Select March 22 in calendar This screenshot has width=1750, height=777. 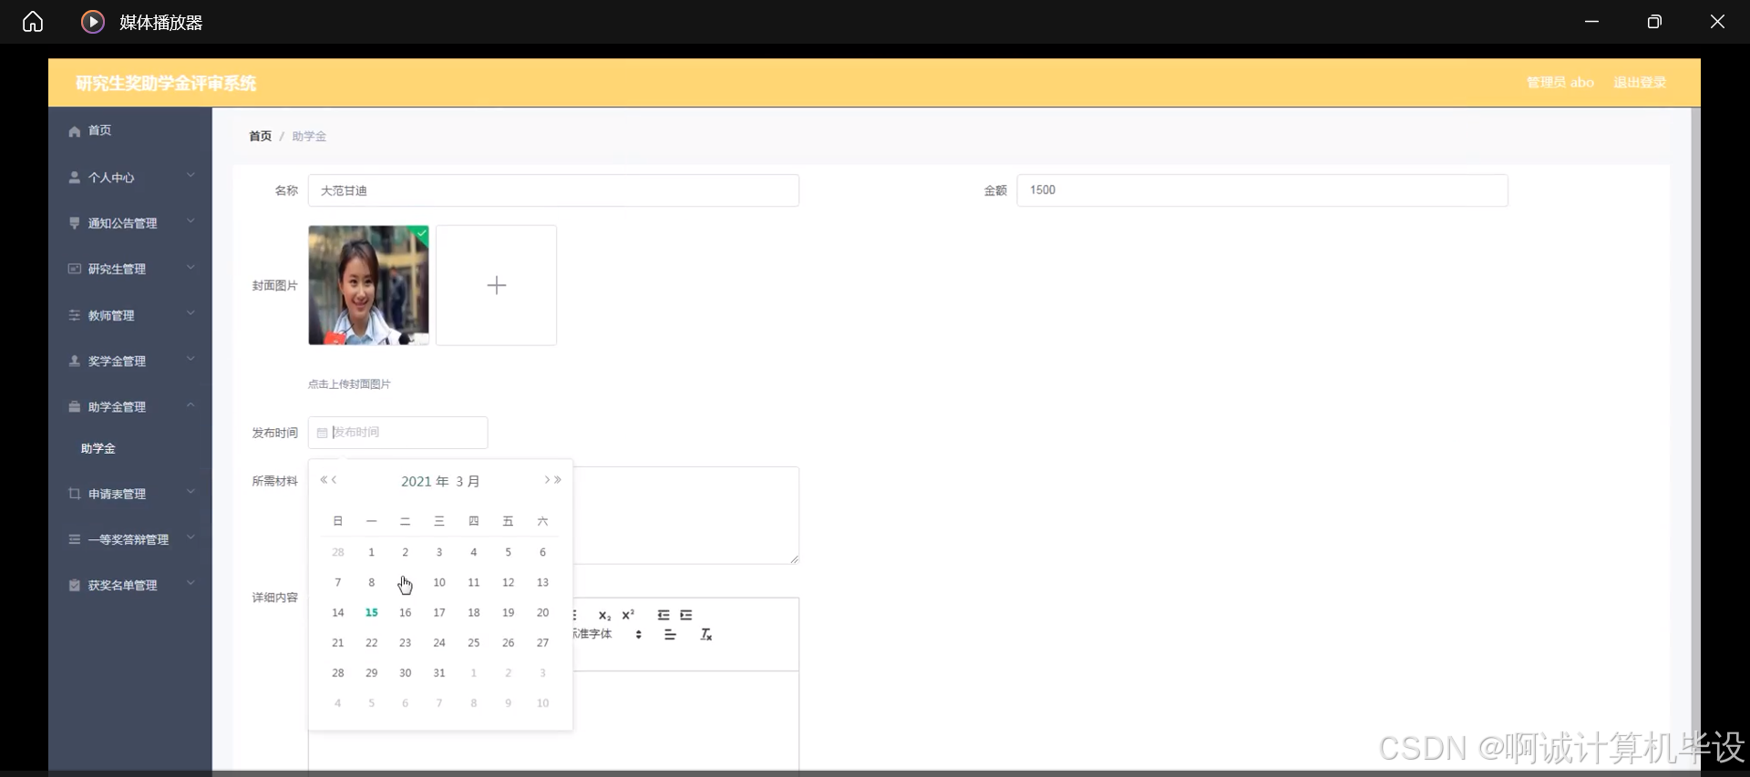pos(372,642)
